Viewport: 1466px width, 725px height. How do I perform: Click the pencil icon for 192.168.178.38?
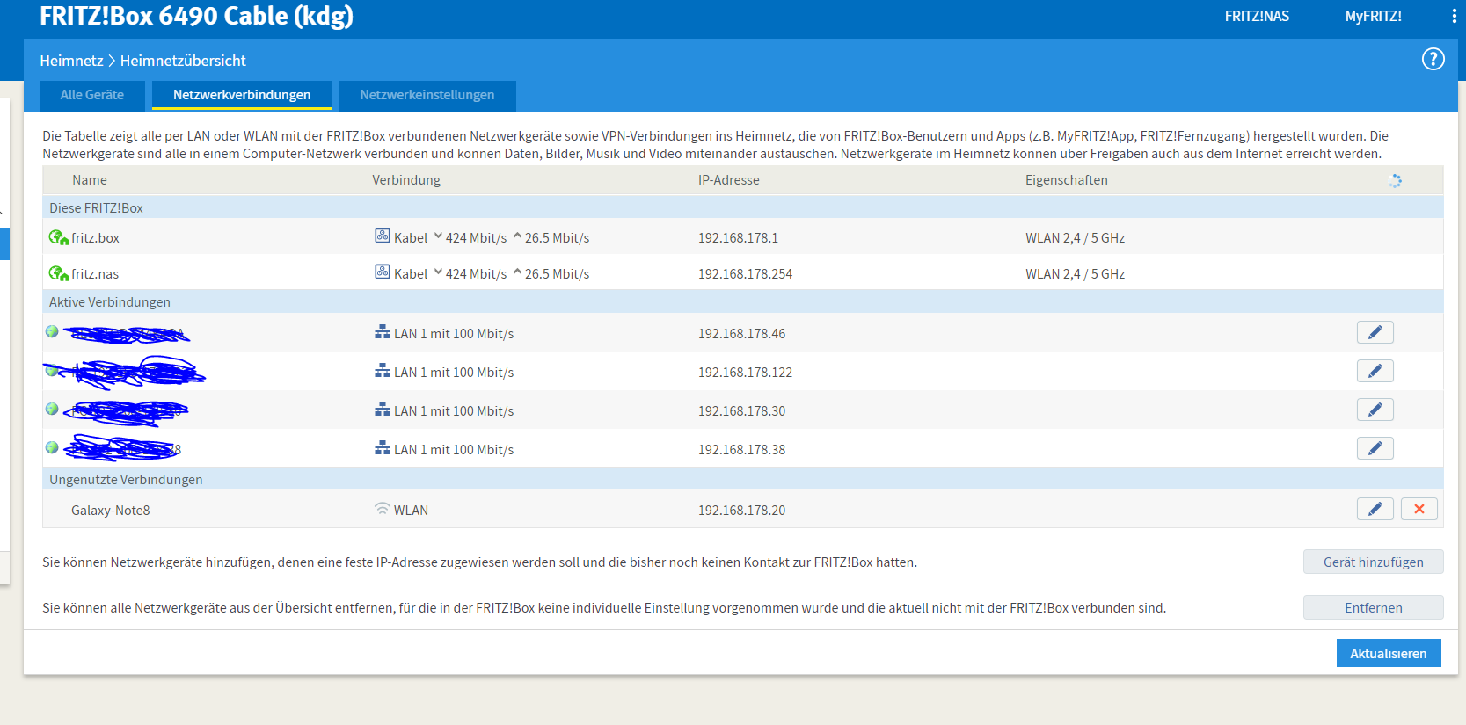[x=1375, y=448]
